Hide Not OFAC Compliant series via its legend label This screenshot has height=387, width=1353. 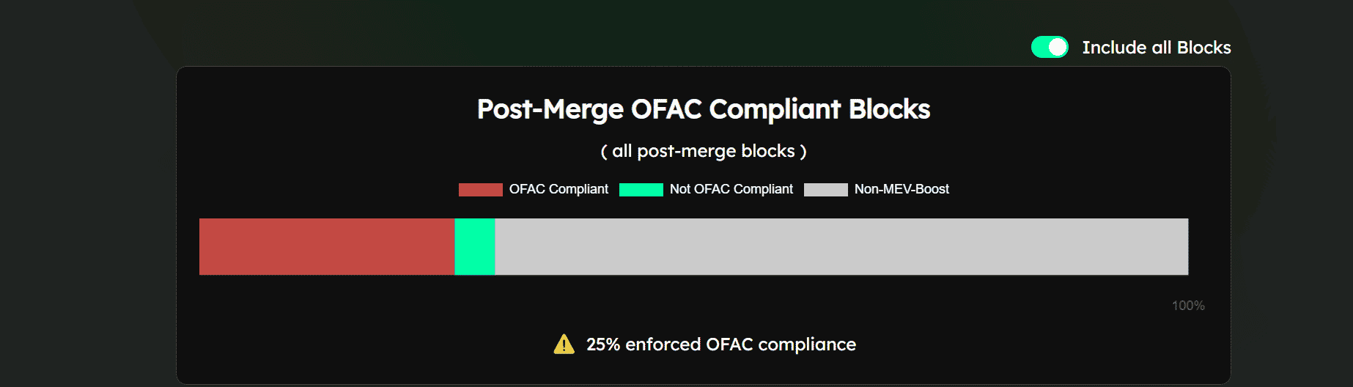(x=731, y=189)
